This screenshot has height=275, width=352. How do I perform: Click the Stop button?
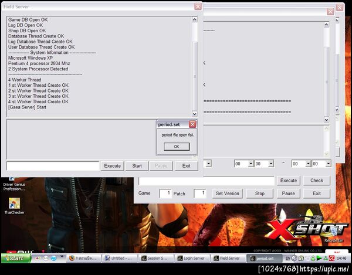(x=259, y=193)
